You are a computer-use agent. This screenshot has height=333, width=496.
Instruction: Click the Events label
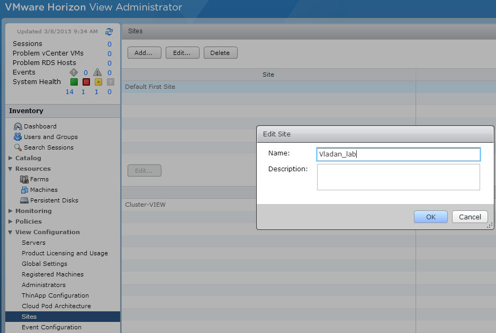(24, 72)
